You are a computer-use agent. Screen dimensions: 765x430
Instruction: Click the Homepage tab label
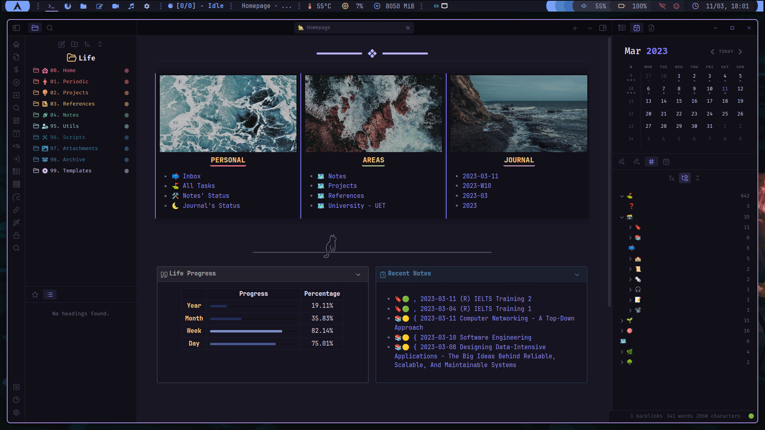[x=318, y=27]
